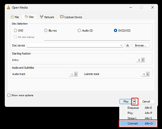
Task: Click the Audio and Subtitles group label
Action: [x=23, y=68]
